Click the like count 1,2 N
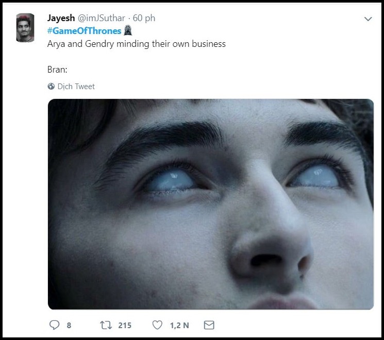The image size is (384, 340). [178, 325]
